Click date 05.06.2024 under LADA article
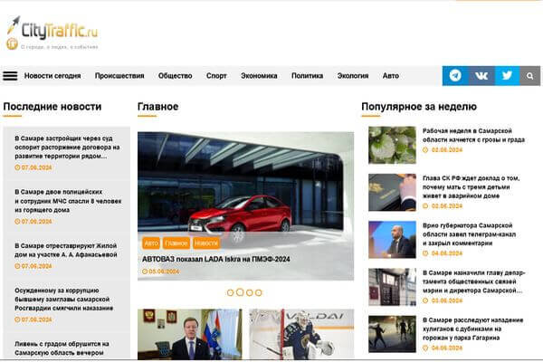 tap(161, 271)
